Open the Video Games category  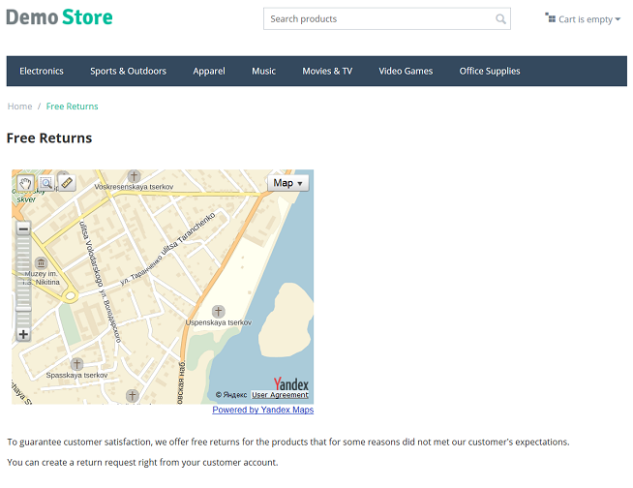[x=406, y=71]
